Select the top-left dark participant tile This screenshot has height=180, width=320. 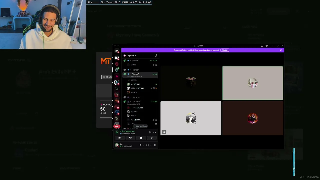coord(191,83)
